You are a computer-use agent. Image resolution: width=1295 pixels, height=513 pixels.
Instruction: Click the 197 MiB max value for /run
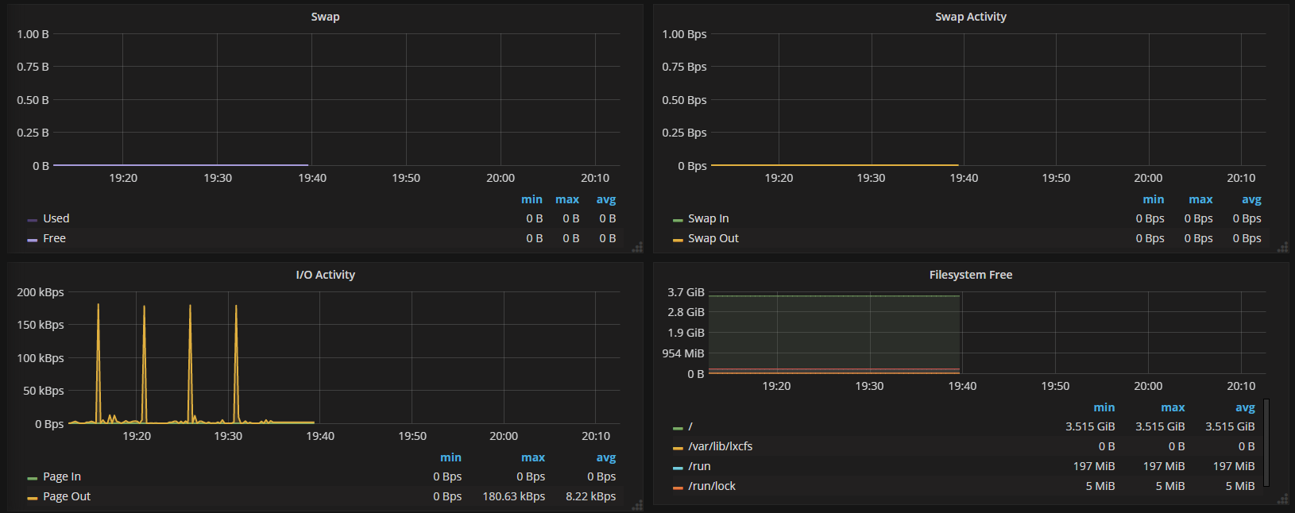[x=1164, y=466]
